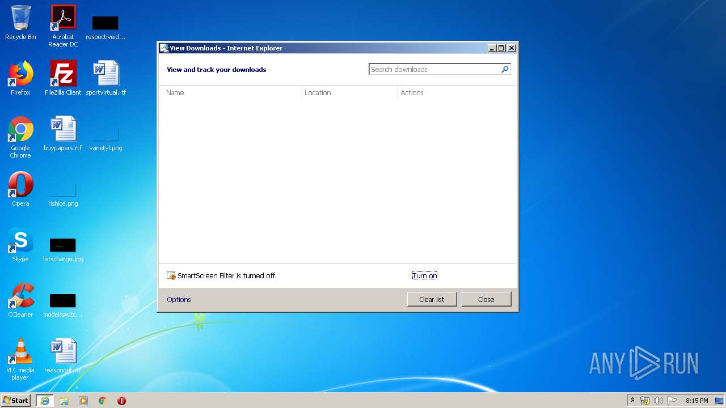Open the volume speaker tray icon
The image size is (726, 408).
tap(659, 401)
